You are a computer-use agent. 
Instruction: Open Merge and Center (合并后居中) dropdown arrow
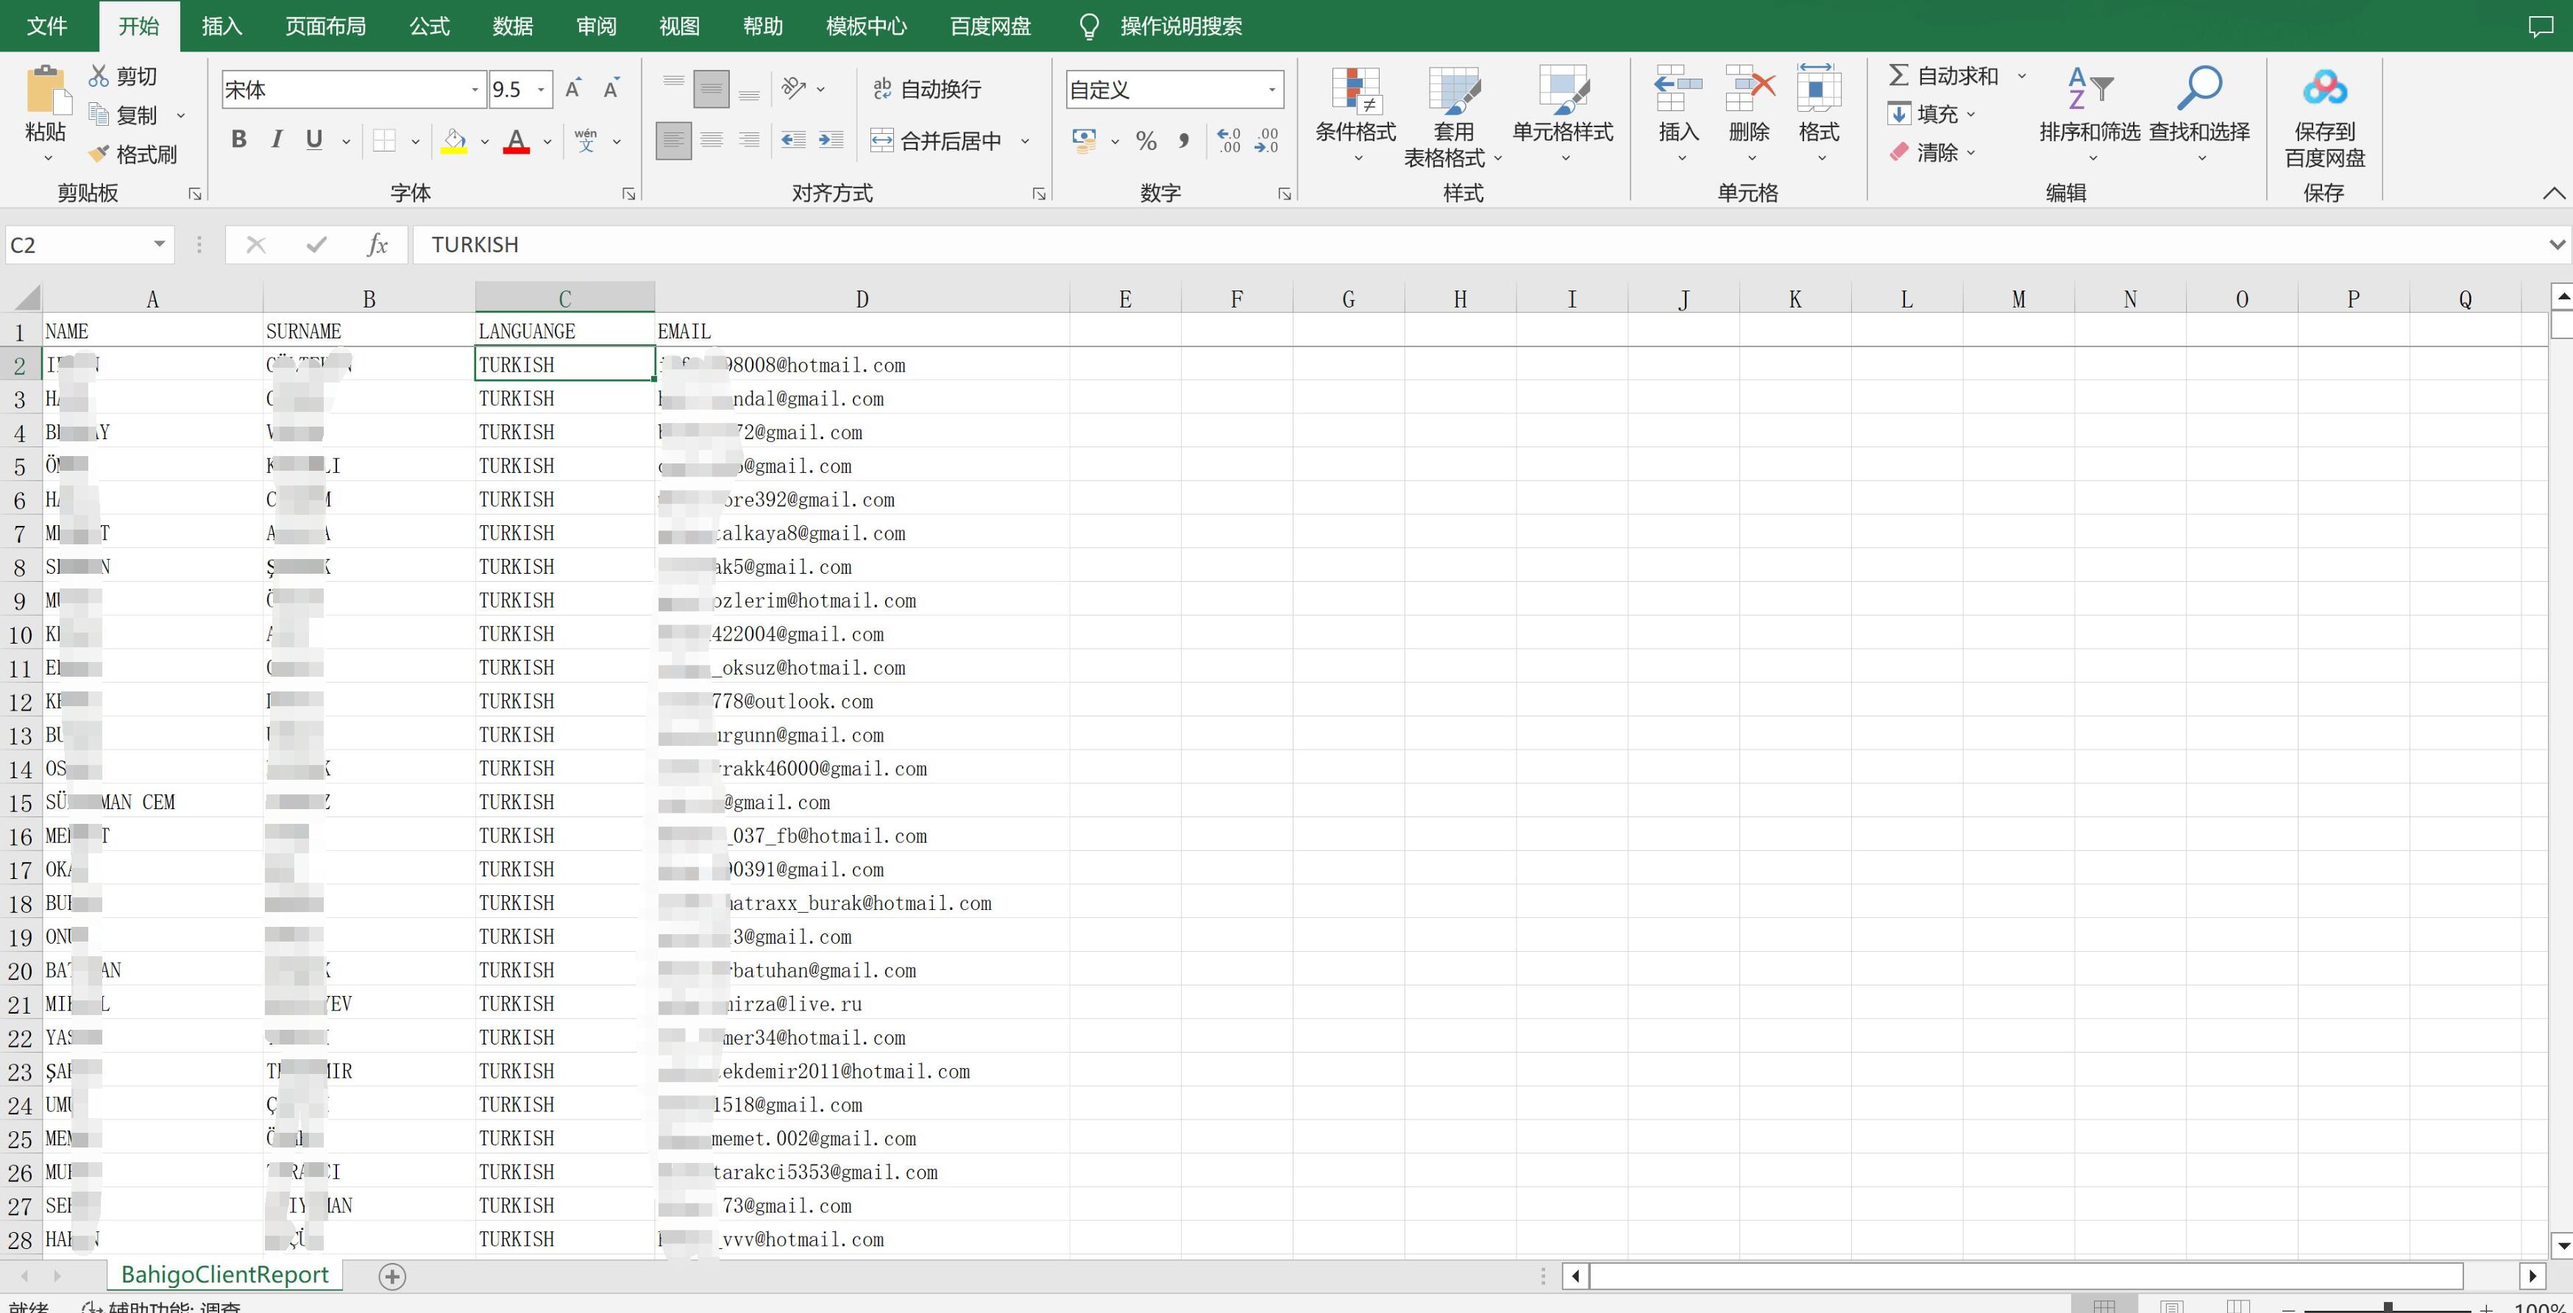tap(1025, 140)
